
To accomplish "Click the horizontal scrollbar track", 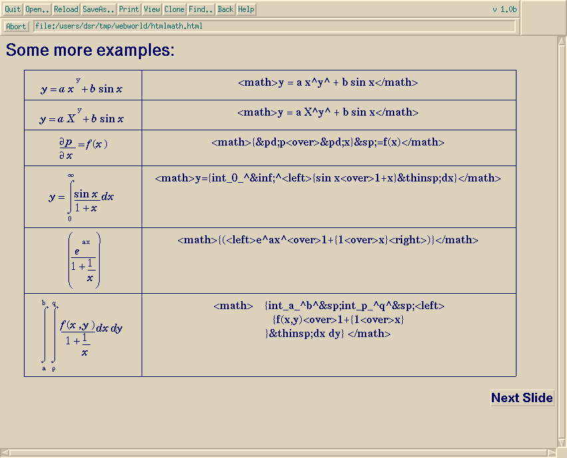I will [279, 453].
